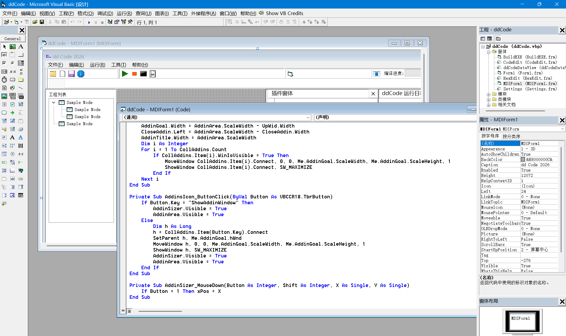Switch to 按分类序 properties tab
The image size is (566, 336).
(x=511, y=136)
